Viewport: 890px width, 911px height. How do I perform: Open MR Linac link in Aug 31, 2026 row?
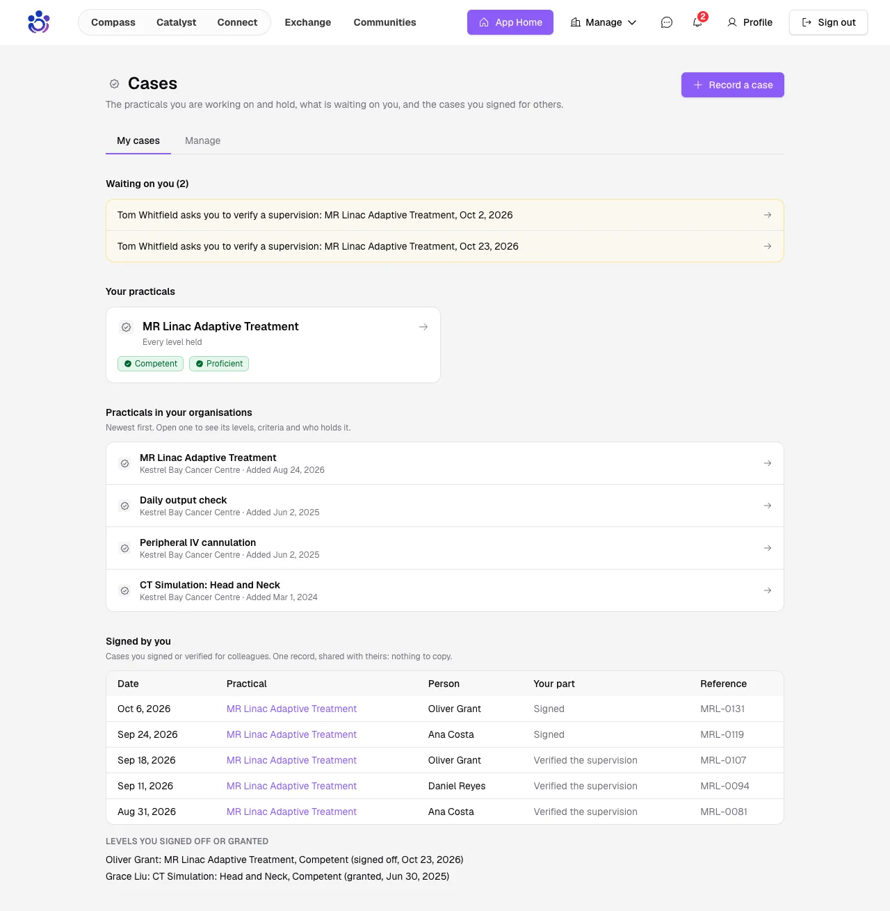pos(291,812)
